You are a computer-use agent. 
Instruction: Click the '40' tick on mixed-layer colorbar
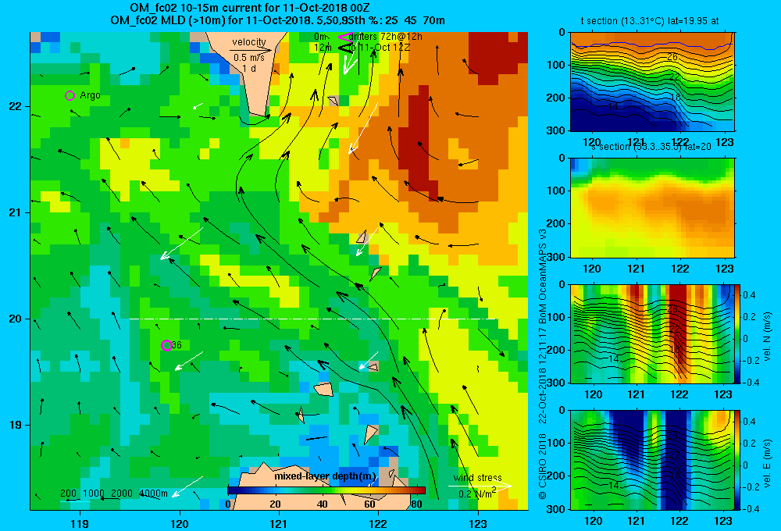click(x=323, y=504)
